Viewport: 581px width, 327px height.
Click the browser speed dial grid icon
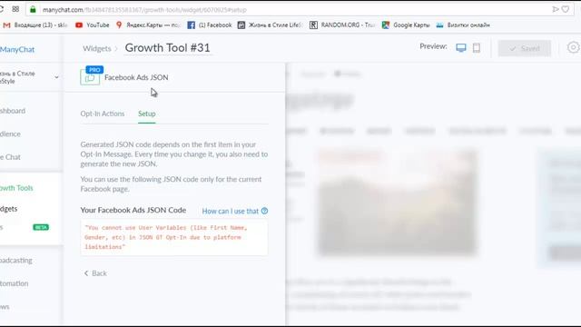click(15, 9)
